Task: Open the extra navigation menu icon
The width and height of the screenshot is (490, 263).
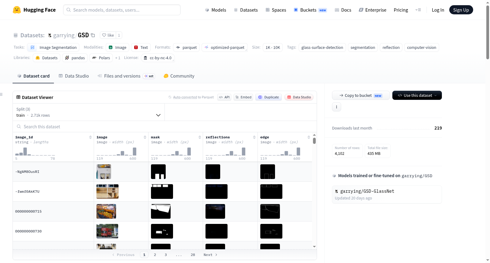Action: [418, 10]
